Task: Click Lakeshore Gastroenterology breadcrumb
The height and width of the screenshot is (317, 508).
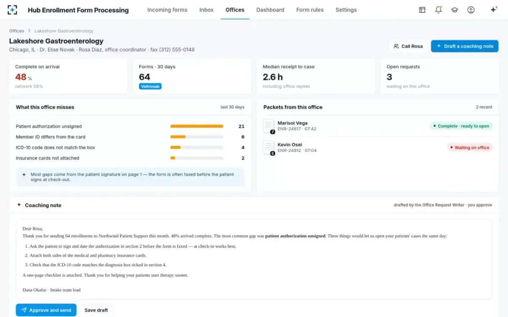Action: 64,31
